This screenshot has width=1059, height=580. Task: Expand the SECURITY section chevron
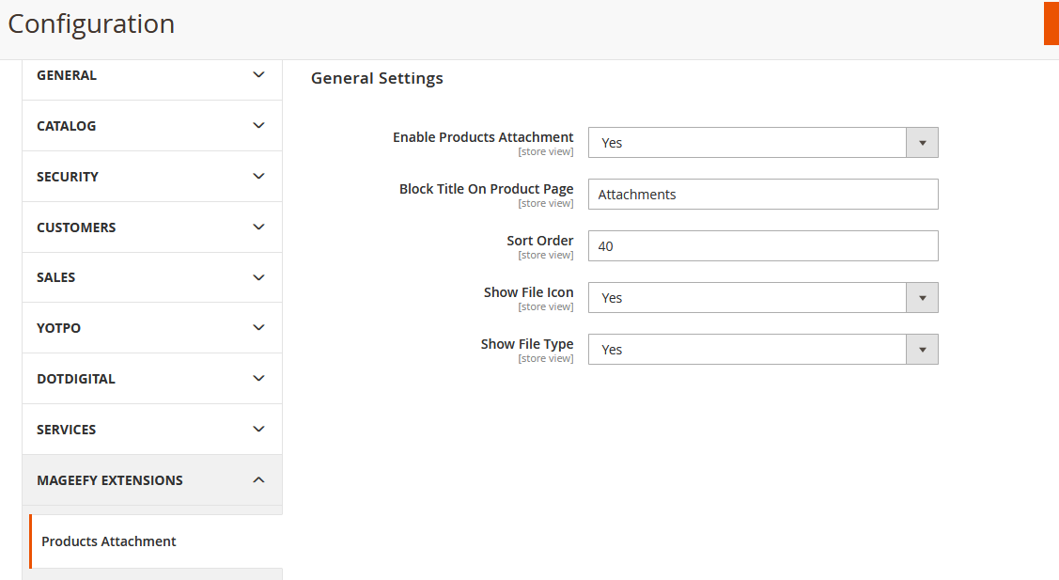[x=258, y=177]
